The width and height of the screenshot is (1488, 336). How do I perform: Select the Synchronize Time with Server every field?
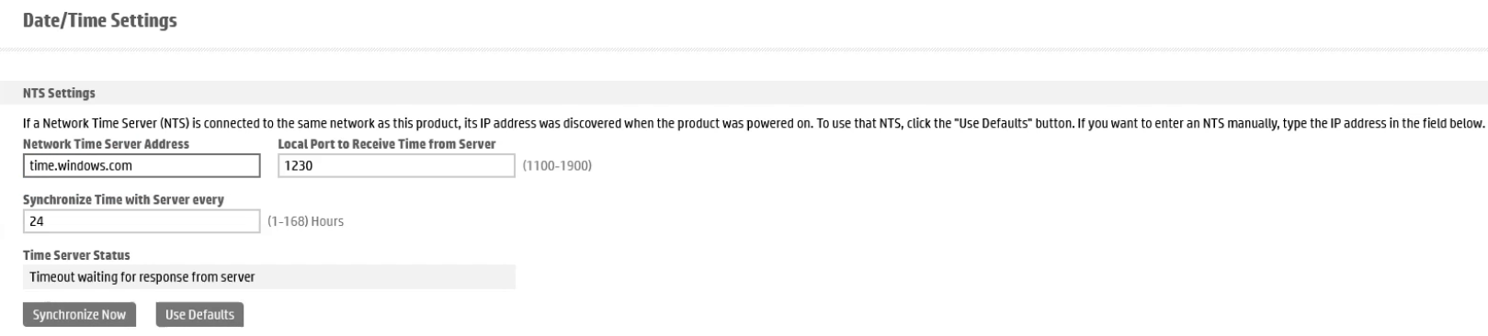[x=142, y=221]
